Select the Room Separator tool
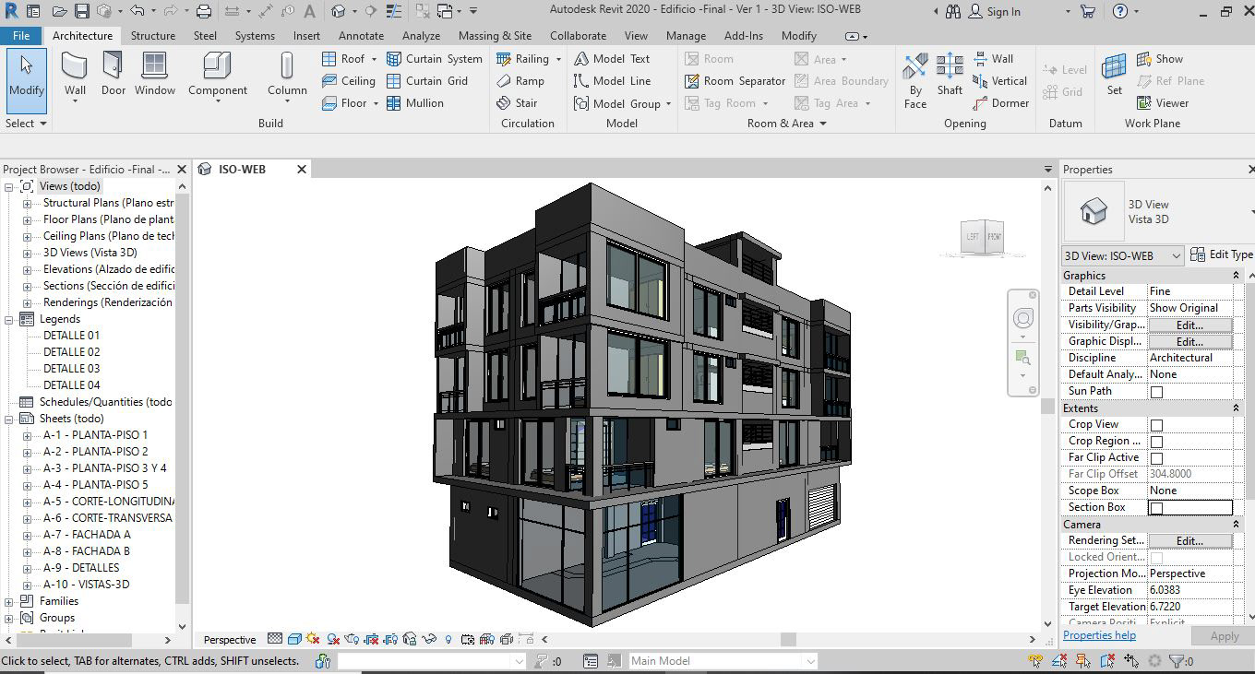This screenshot has height=674, width=1255. (735, 81)
